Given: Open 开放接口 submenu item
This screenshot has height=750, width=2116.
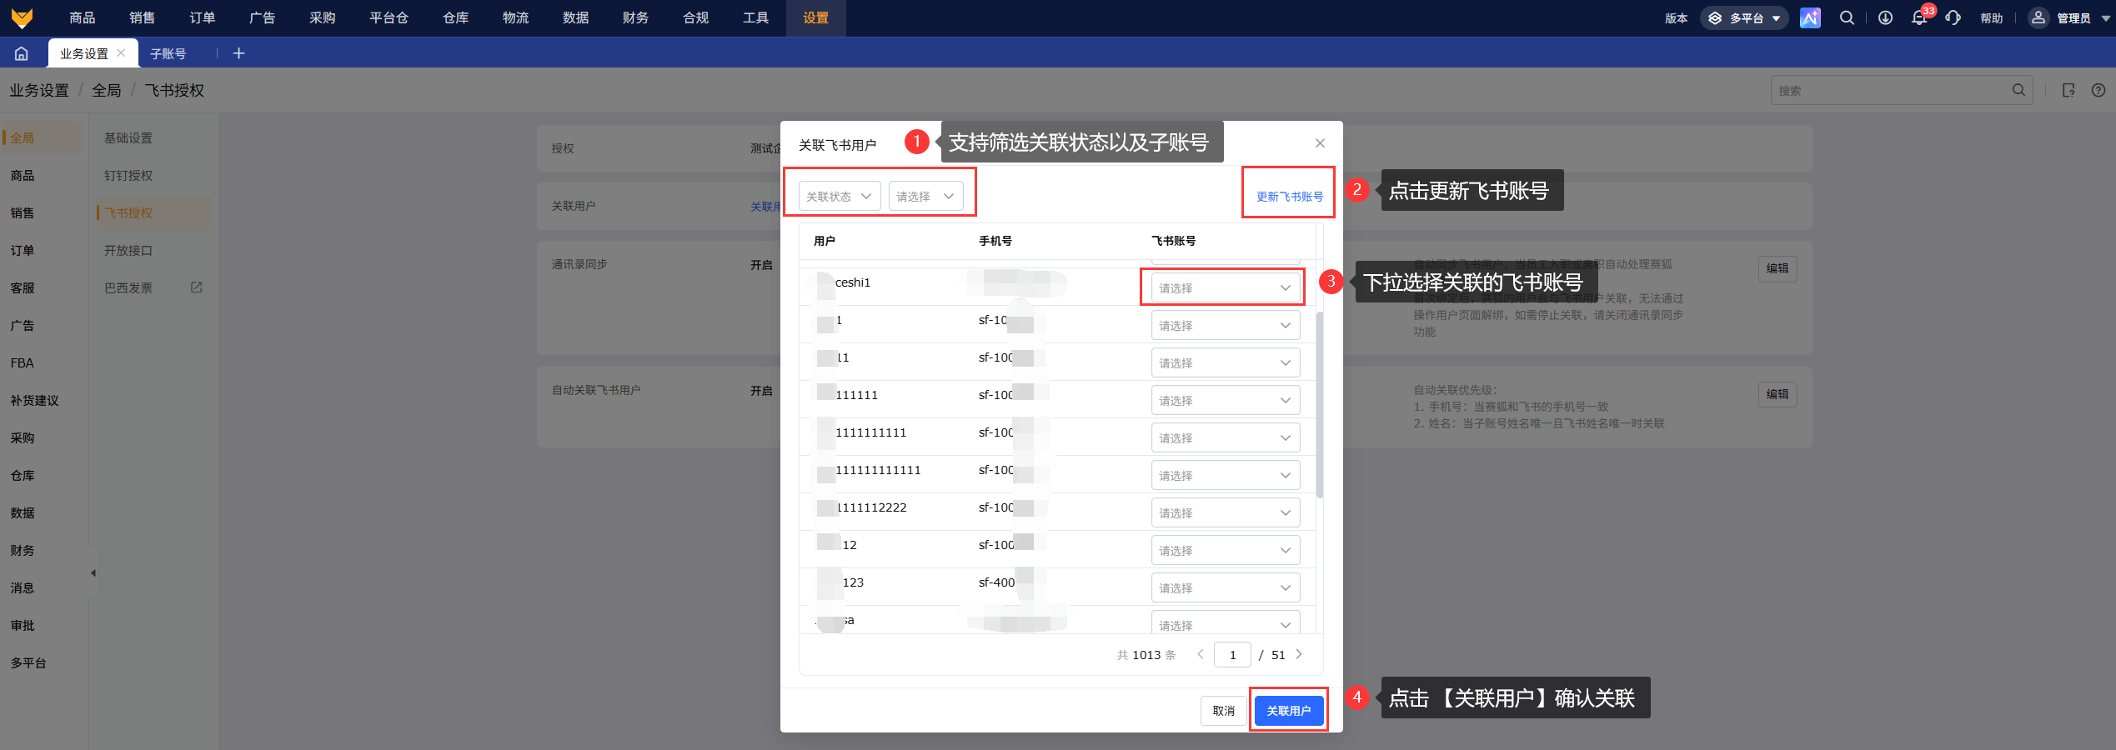Looking at the screenshot, I should [x=128, y=250].
